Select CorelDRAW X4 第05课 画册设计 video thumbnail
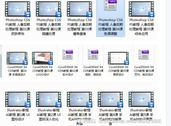171x126 pixels. pos(119,58)
